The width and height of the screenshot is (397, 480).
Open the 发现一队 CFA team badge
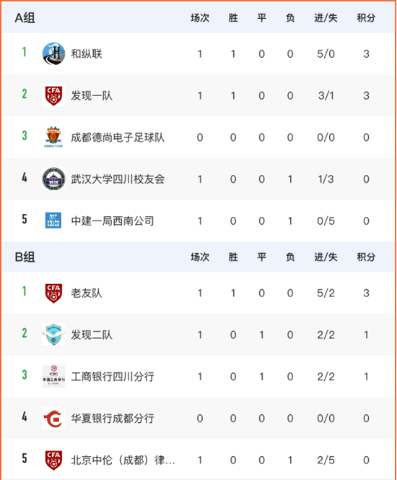click(x=53, y=95)
